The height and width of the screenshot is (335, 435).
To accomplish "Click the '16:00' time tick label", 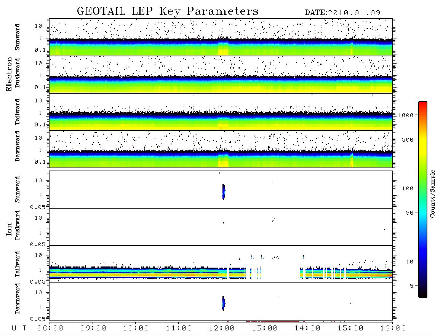I will point(393,328).
